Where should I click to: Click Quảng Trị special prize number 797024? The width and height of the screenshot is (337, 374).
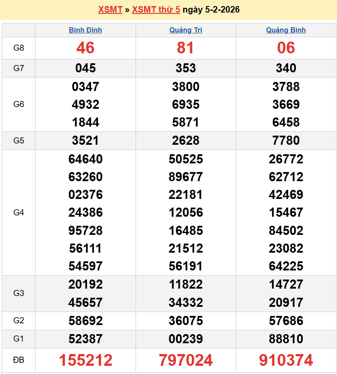[185, 360]
